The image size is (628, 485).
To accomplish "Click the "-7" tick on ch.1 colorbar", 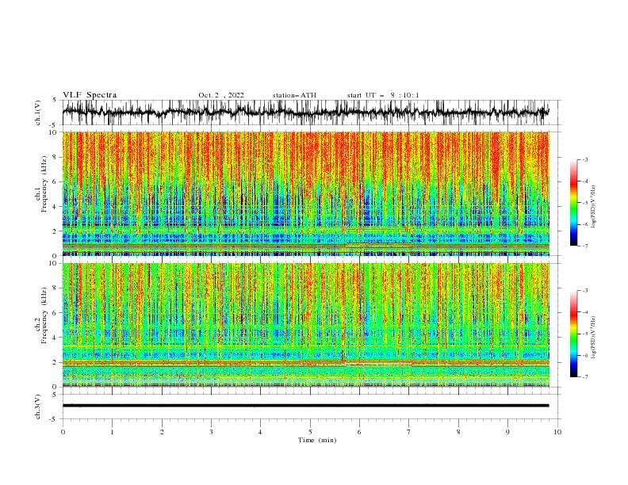I will pos(584,246).
